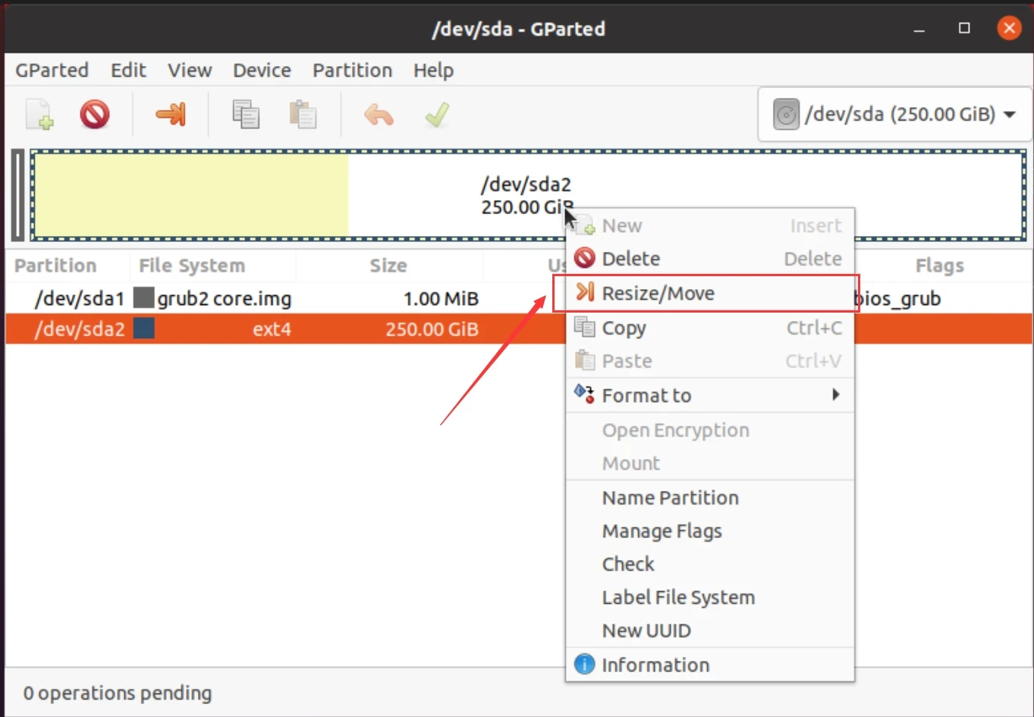Image resolution: width=1034 pixels, height=717 pixels.
Task: Close the GParted window
Action: click(x=1009, y=29)
